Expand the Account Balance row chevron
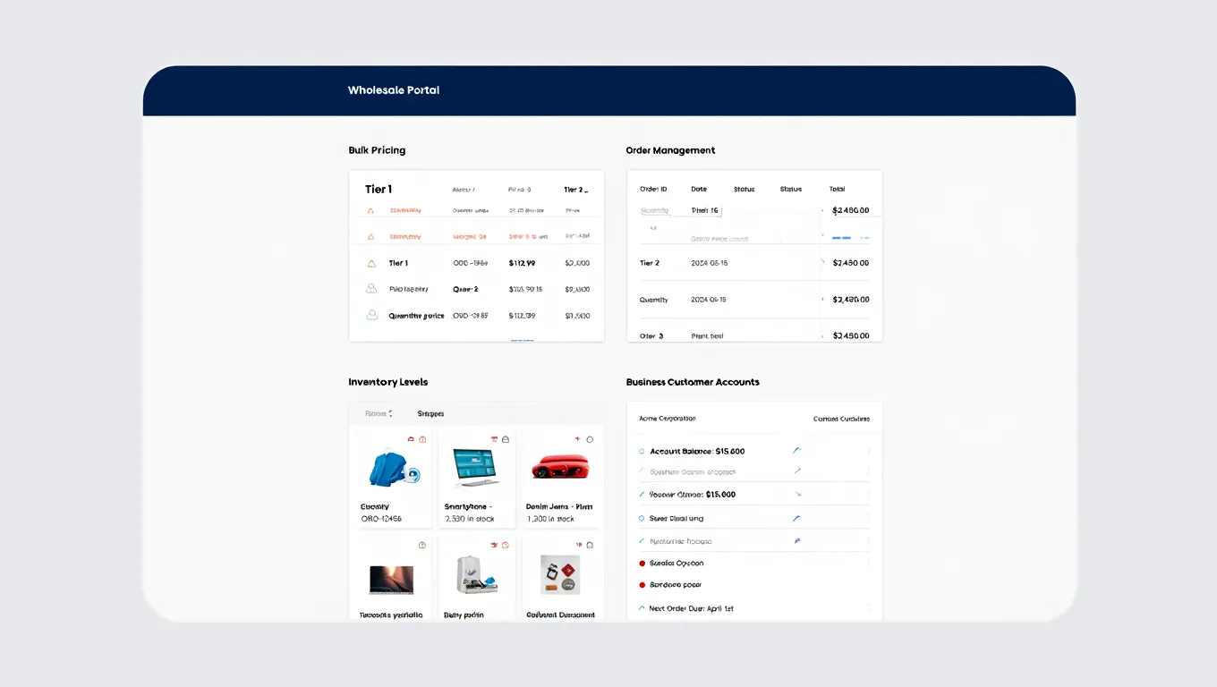Viewport: 1217px width, 687px height. click(868, 452)
